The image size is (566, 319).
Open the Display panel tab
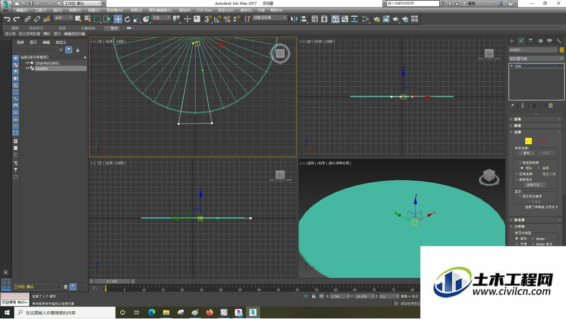pos(549,41)
